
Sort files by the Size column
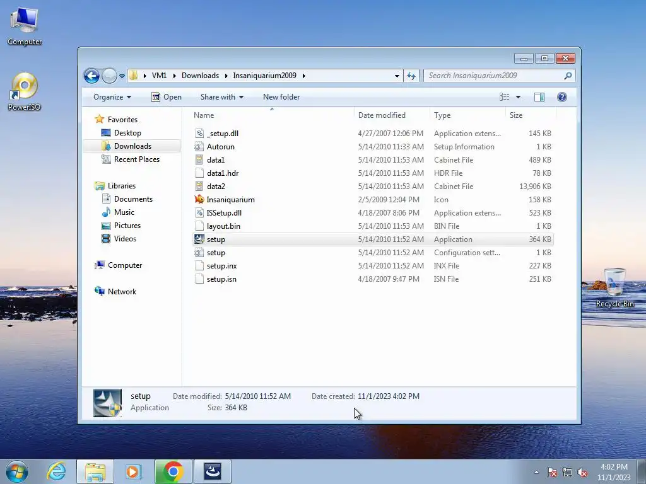click(x=531, y=115)
